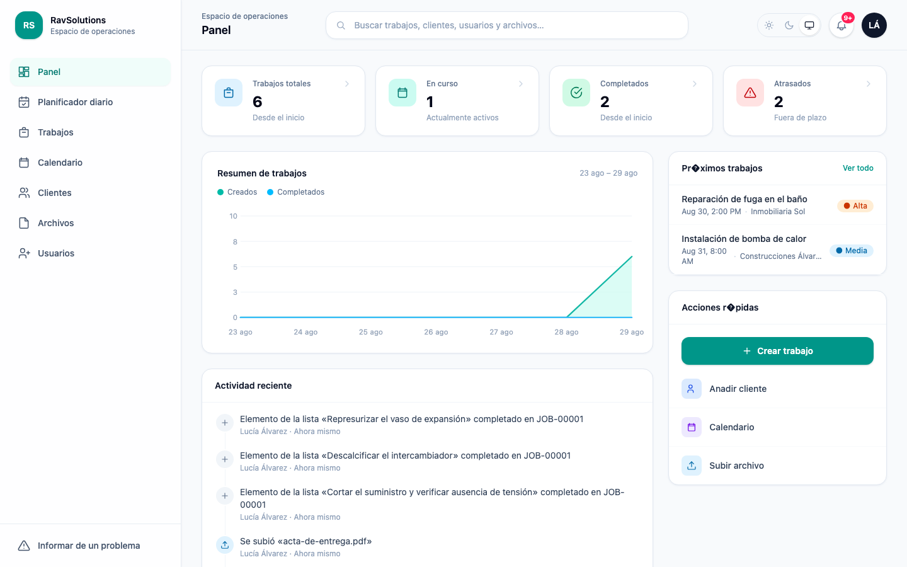
Task: Open Archivos in the sidebar
Action: pyautogui.click(x=91, y=223)
